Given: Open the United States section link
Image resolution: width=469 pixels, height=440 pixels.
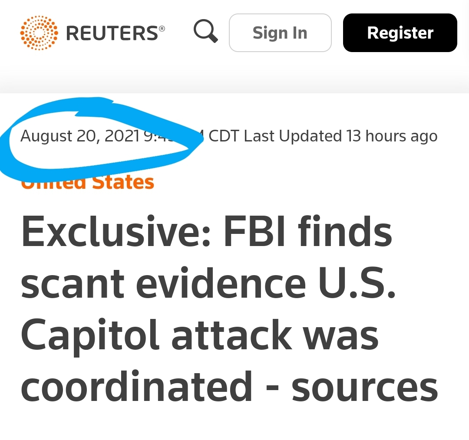Looking at the screenshot, I should (88, 182).
